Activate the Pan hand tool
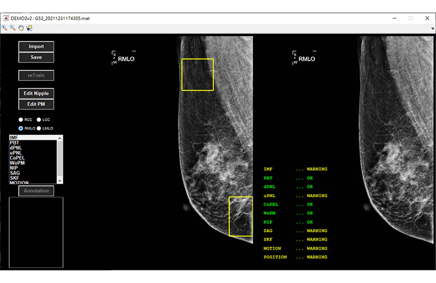Image resolution: width=436 pixels, height=283 pixels. click(21, 28)
